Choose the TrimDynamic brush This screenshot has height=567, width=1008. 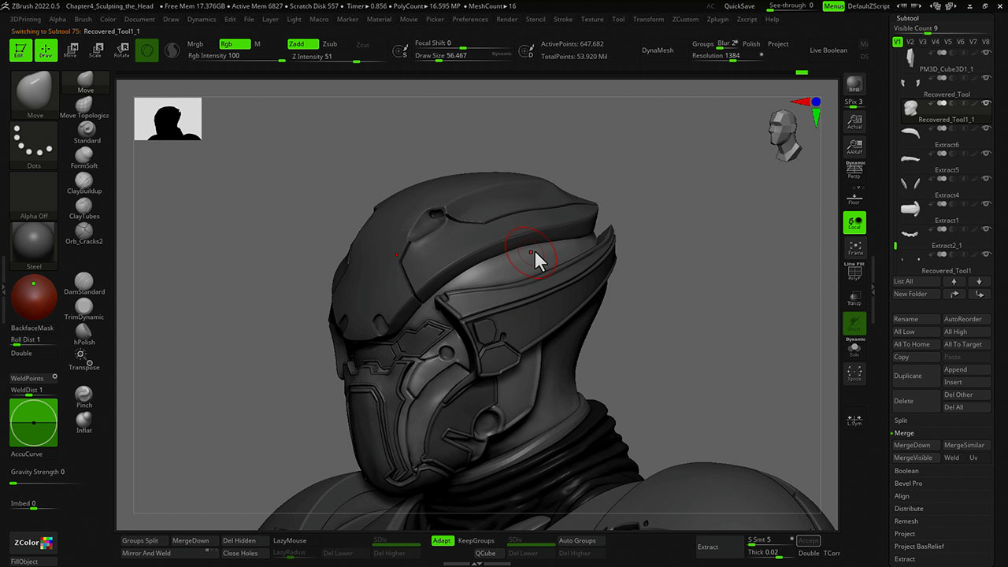84,307
